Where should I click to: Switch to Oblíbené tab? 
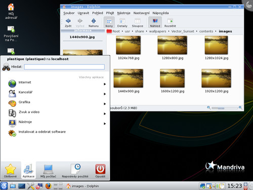11,171
